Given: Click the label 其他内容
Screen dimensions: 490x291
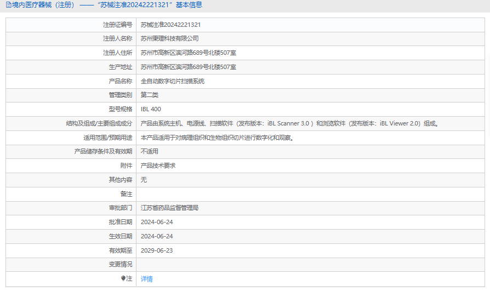Looking at the screenshot, I should [x=121, y=180].
